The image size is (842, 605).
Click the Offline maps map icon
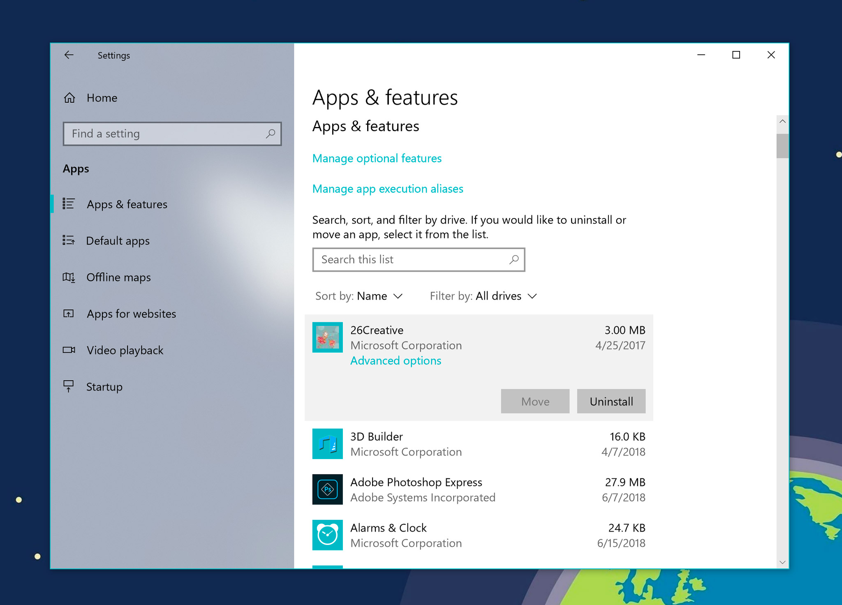(x=69, y=277)
